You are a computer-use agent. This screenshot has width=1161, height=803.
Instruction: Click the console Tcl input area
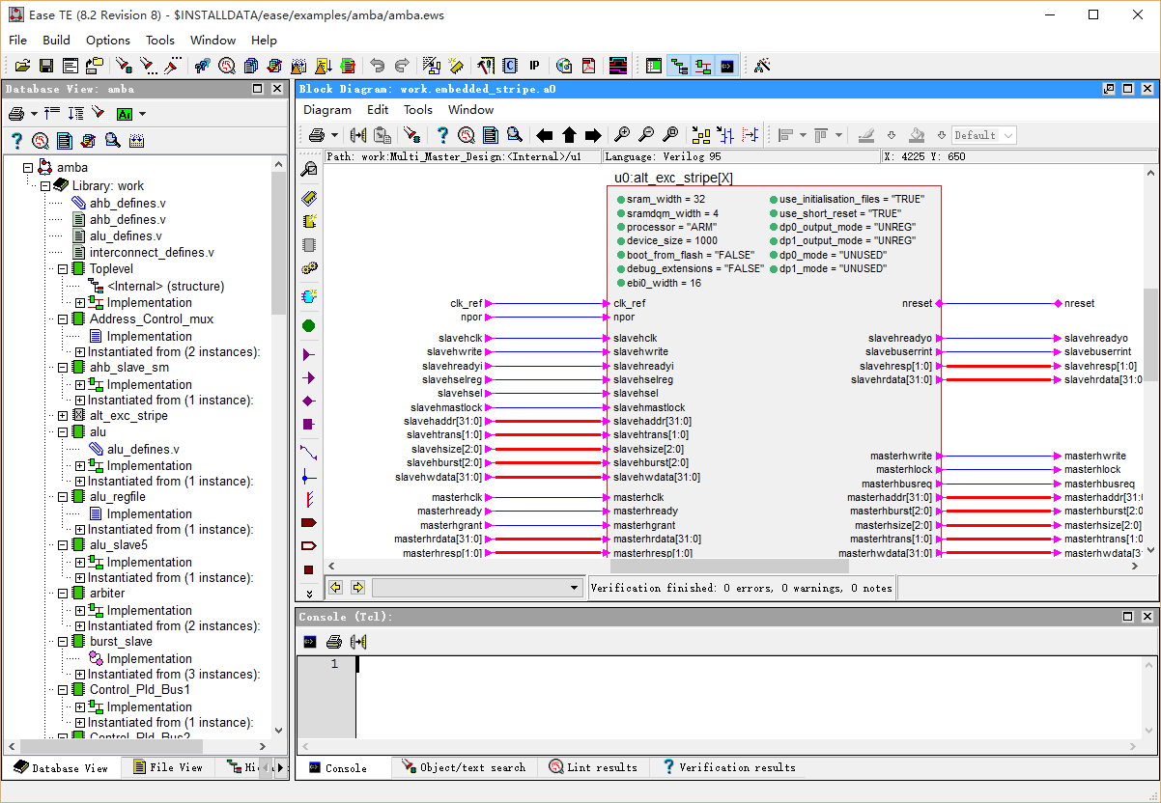coord(749,697)
